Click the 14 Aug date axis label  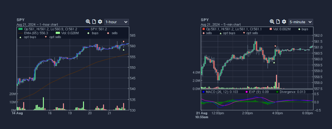[17, 113]
